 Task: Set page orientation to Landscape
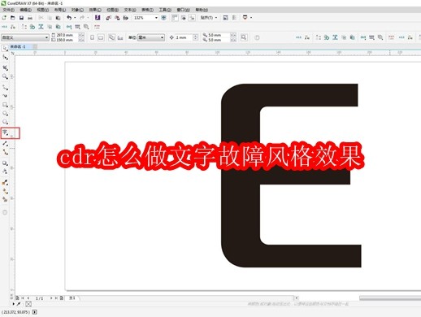101,37
